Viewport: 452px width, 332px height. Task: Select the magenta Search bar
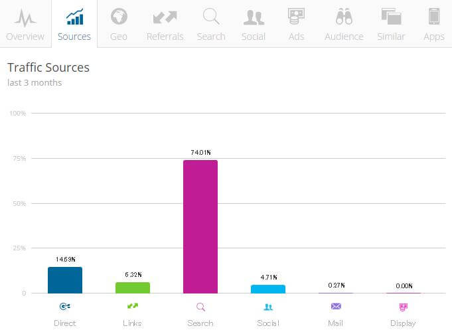(x=200, y=226)
